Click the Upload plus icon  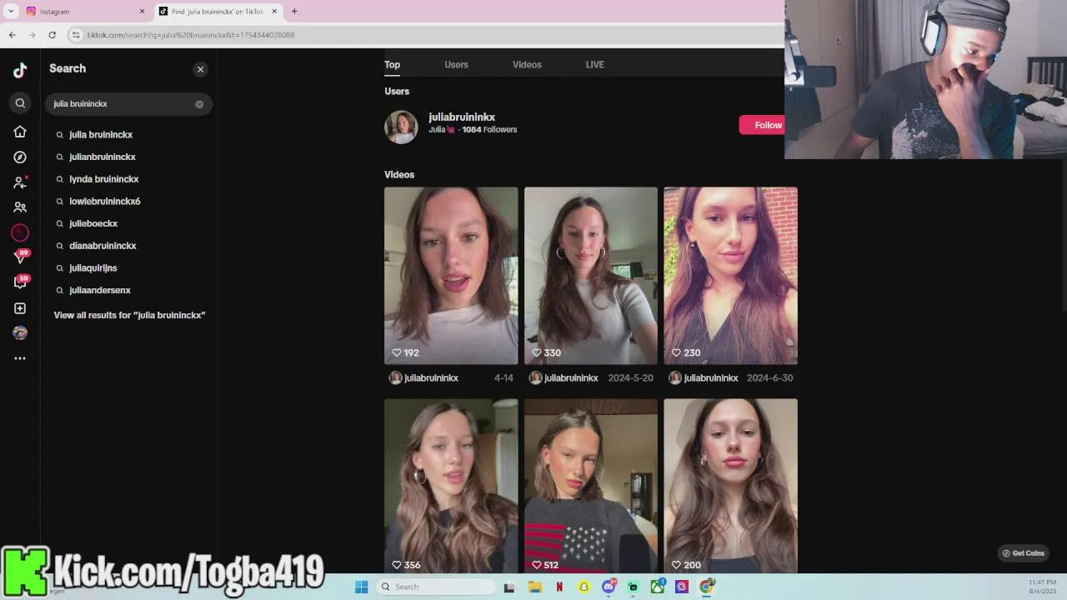(x=20, y=308)
